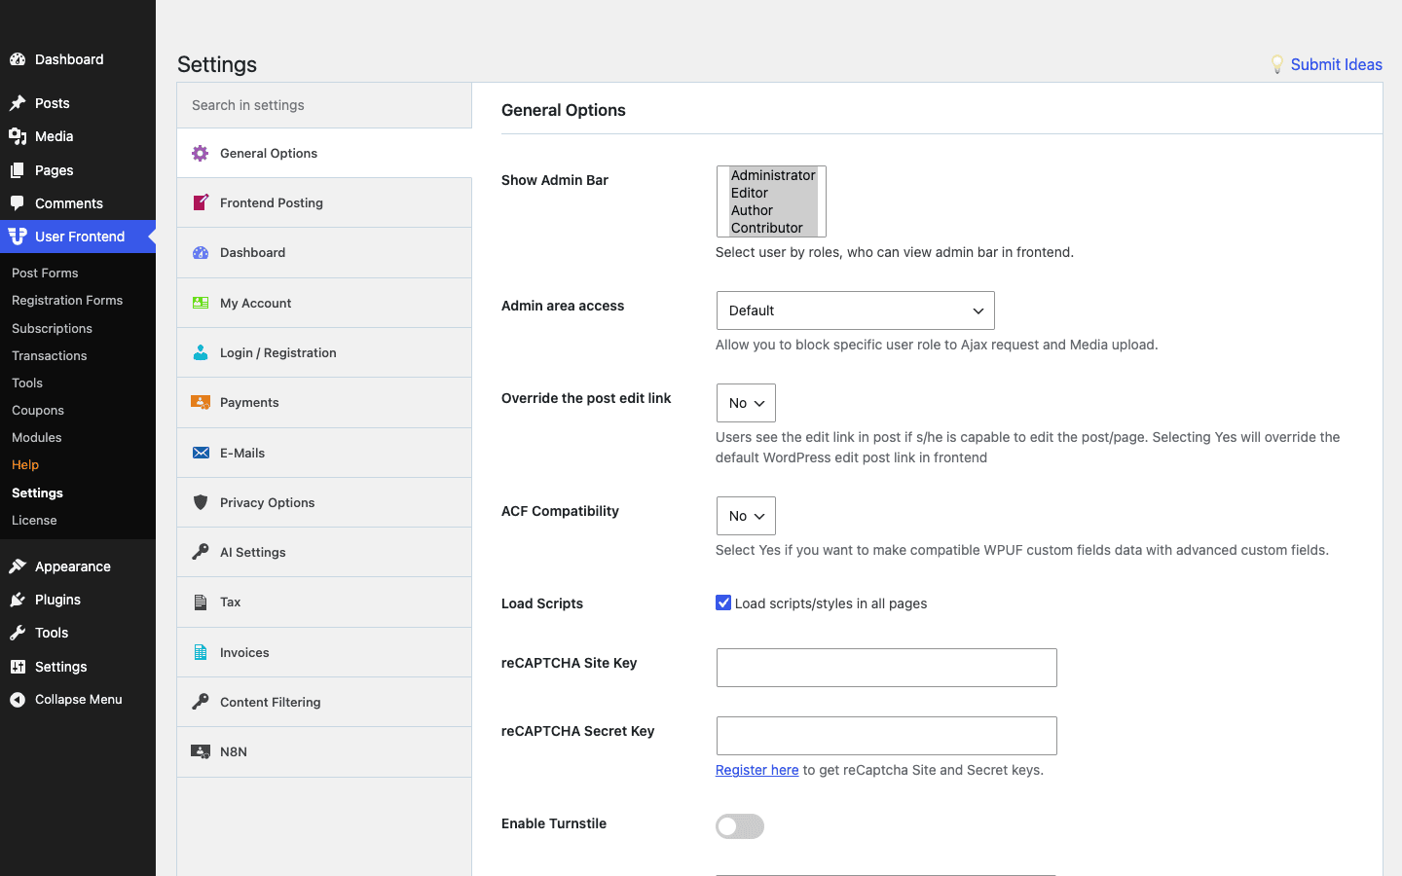Click the N8N icon in settings tabs
This screenshot has height=876, width=1402.
coord(201,751)
